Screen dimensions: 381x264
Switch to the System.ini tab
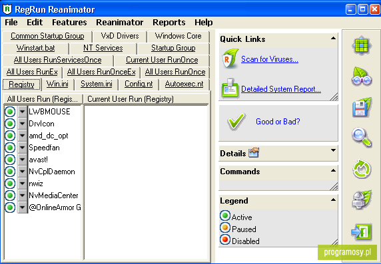click(x=97, y=84)
